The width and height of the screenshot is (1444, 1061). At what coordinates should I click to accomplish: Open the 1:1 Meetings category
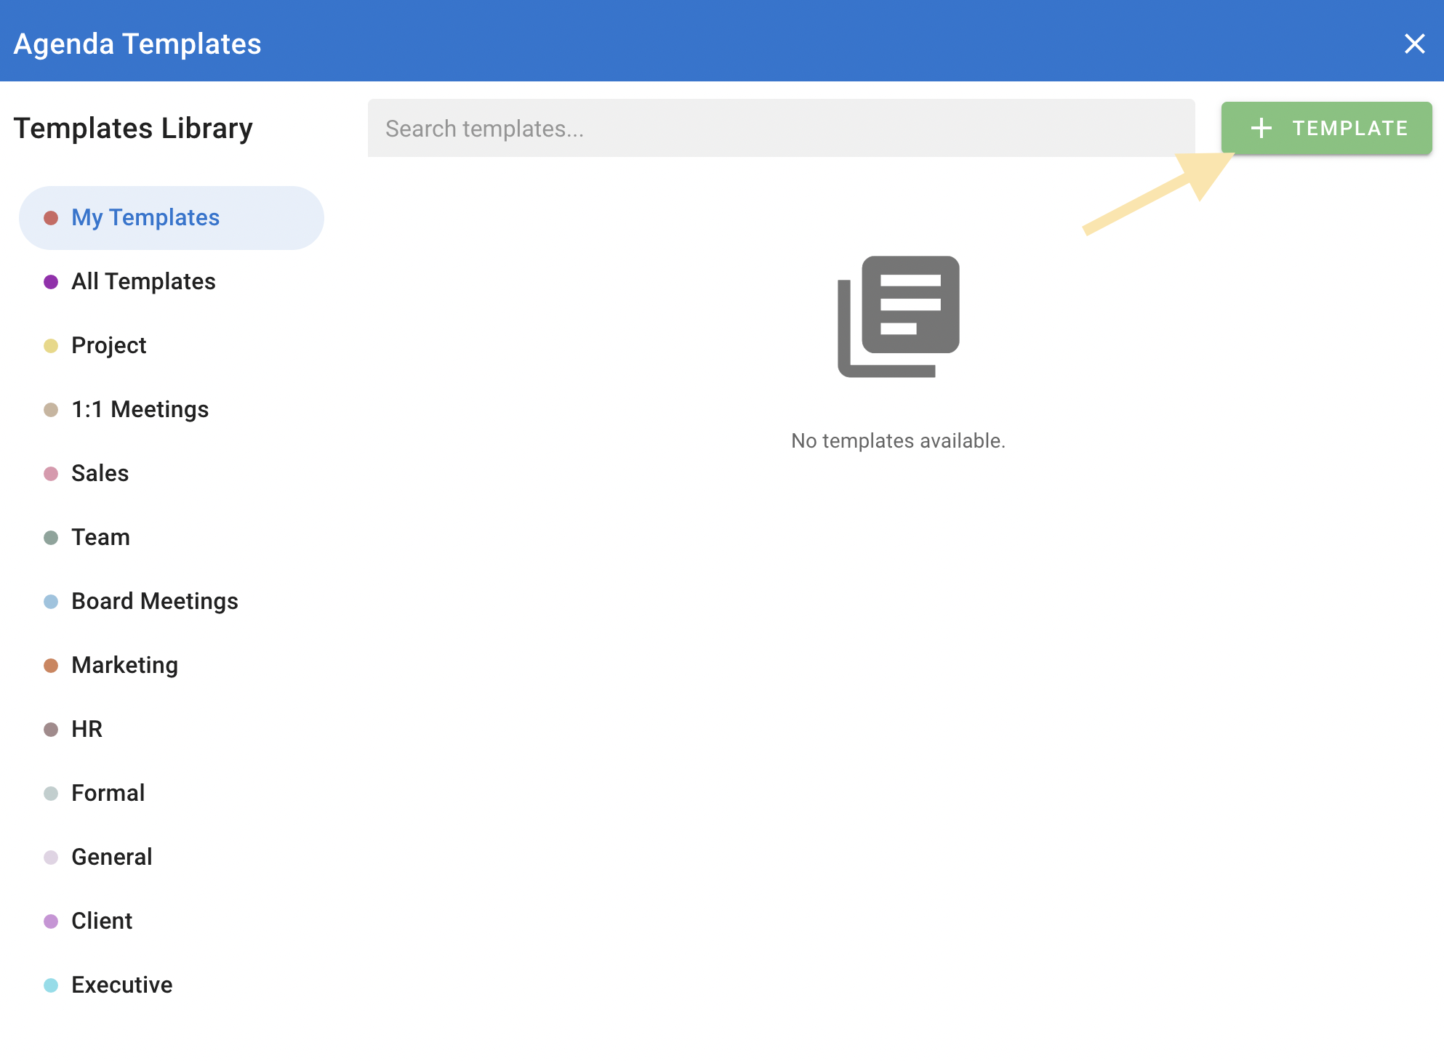(x=172, y=410)
